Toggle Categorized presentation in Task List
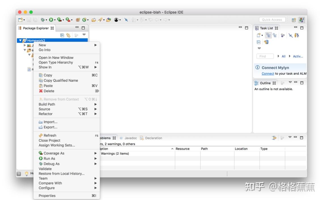The width and height of the screenshot is (323, 200). [268, 35]
